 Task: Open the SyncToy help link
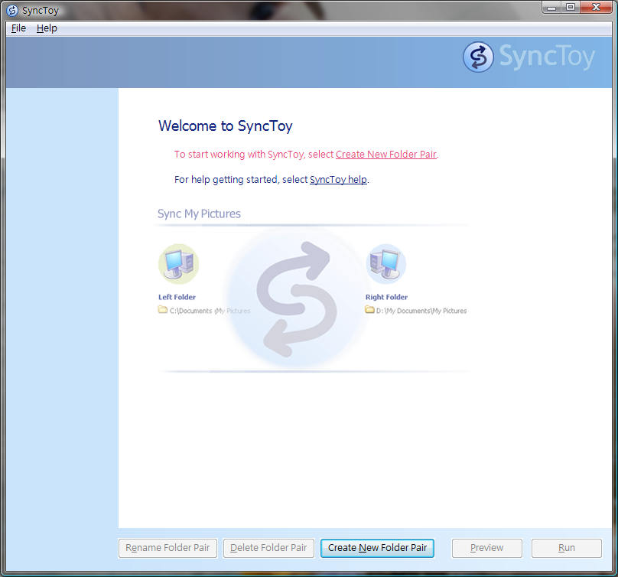click(x=338, y=180)
